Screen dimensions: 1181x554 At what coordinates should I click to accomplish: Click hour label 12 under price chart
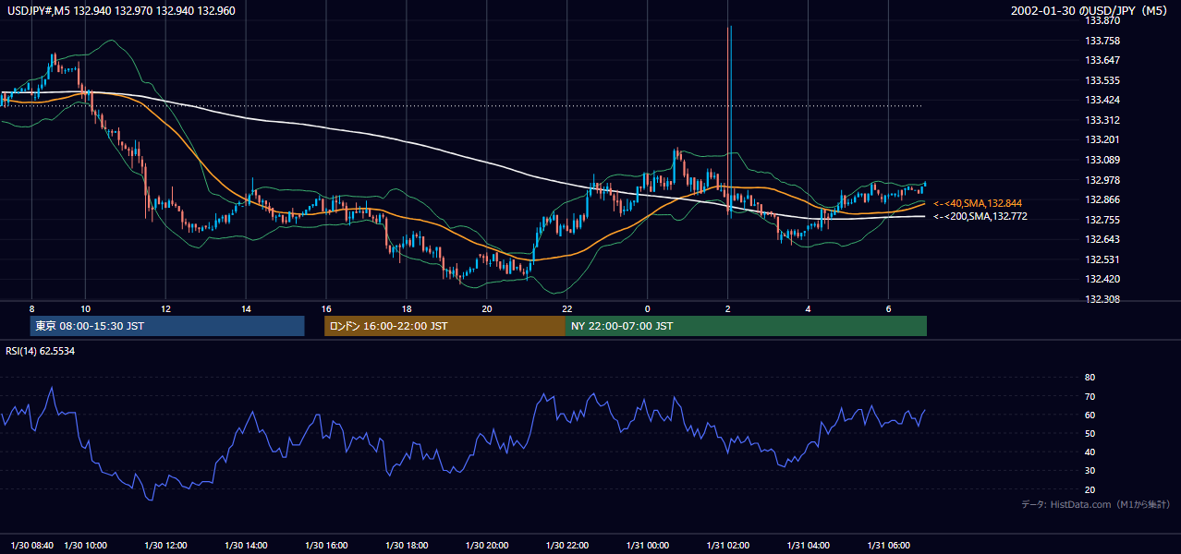(x=165, y=308)
